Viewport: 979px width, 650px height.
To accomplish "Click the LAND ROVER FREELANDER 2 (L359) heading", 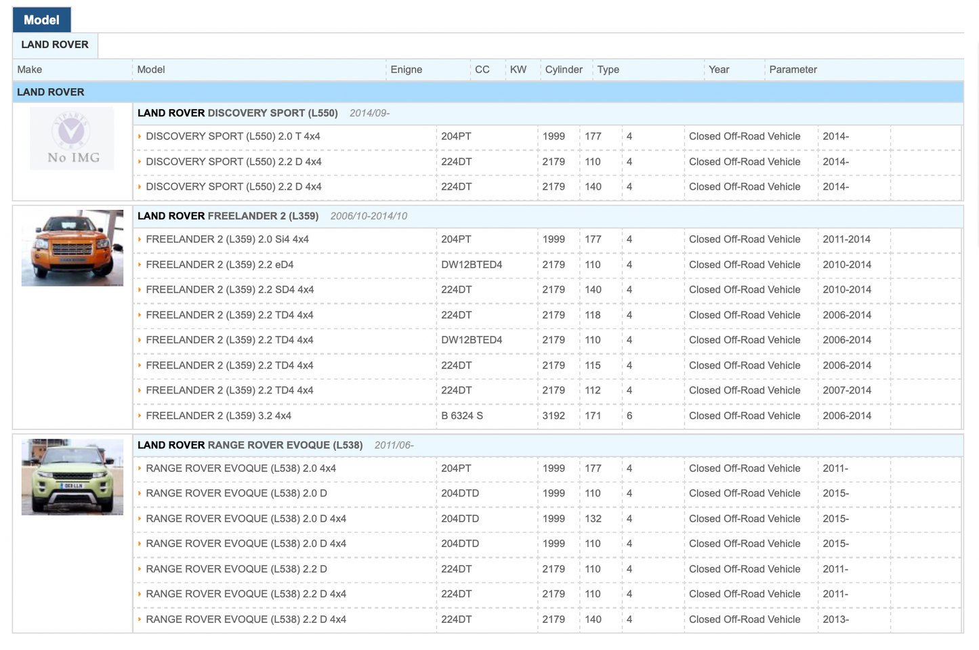I will click(x=228, y=216).
